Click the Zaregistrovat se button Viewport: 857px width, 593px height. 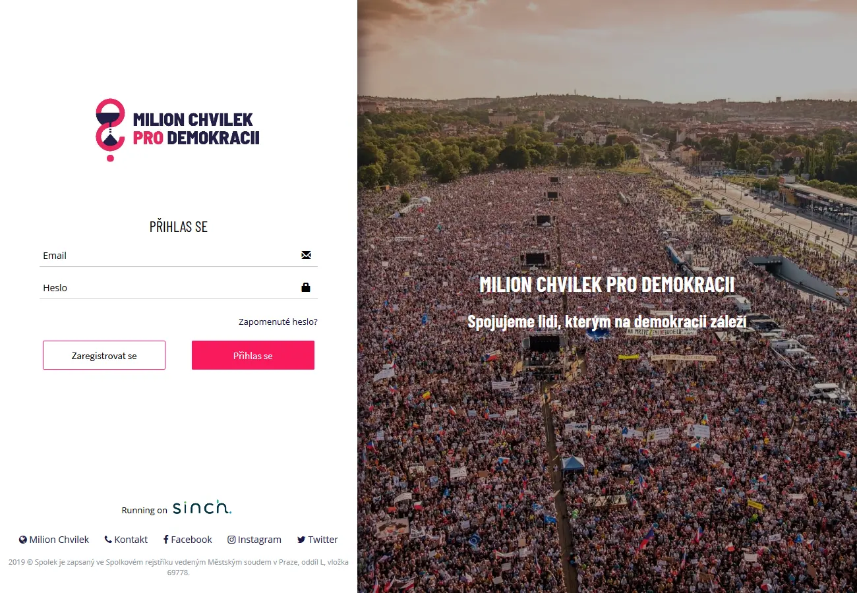pos(104,355)
